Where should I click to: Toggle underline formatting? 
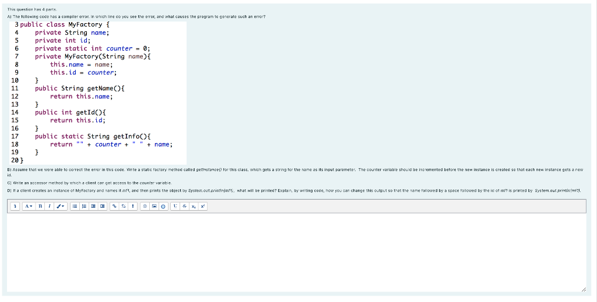(x=175, y=206)
